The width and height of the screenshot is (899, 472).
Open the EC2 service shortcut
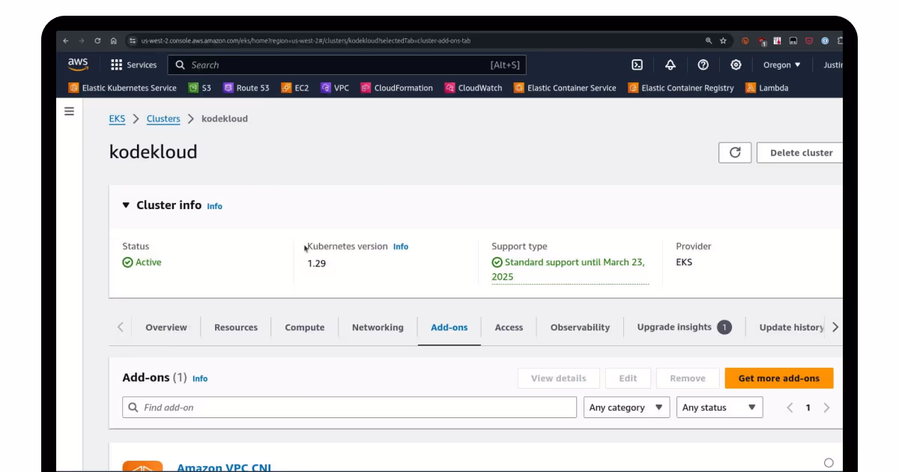pyautogui.click(x=295, y=88)
